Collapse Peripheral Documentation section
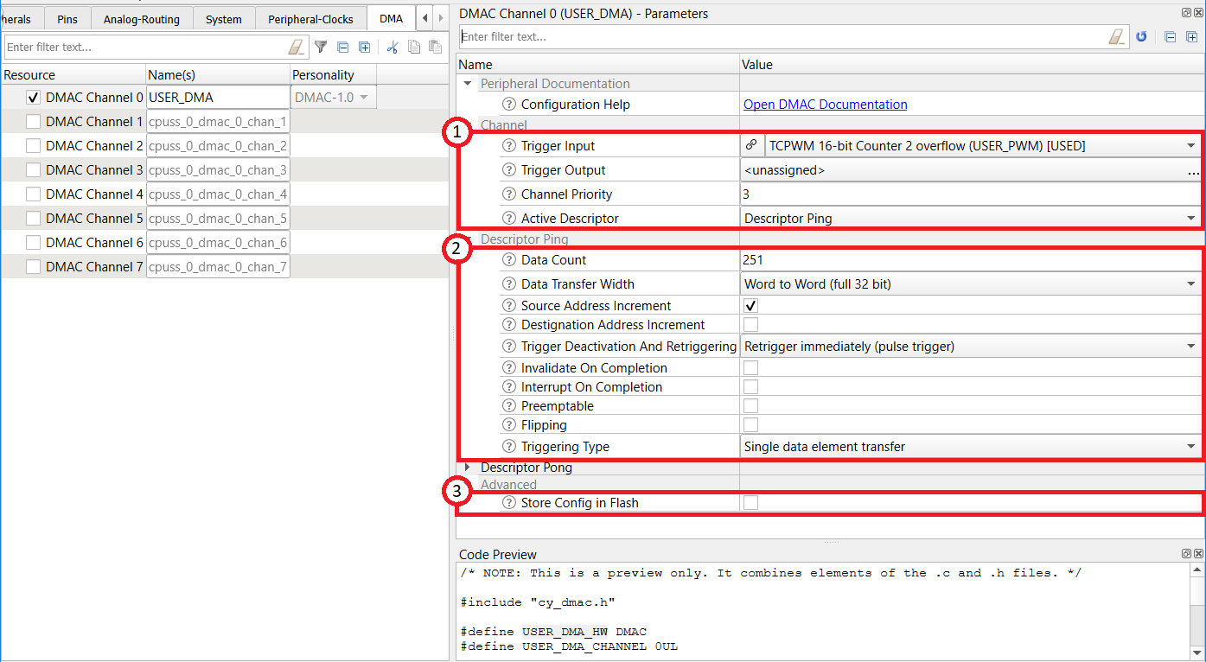Image resolution: width=1206 pixels, height=662 pixels. [x=468, y=84]
